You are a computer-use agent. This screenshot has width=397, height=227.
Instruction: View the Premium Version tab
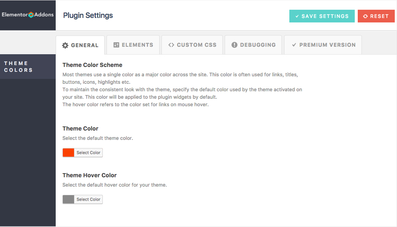click(x=323, y=45)
